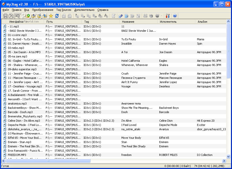The width and height of the screenshot is (232, 169).
Task: Expand the tag sources dropdown arrow in toolbar
Action: [x=161, y=16]
